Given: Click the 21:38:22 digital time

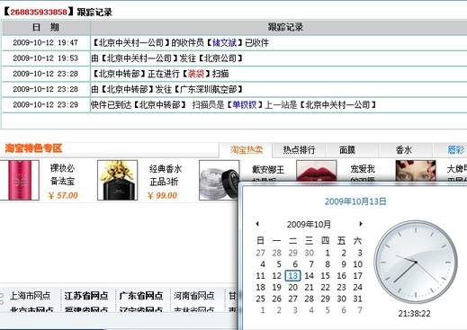Looking at the screenshot, I should pos(414,314).
